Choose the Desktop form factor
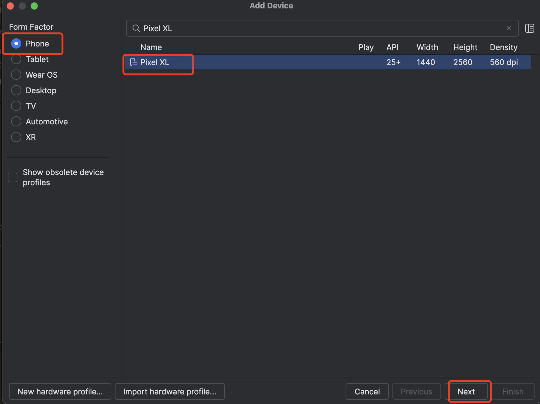The height and width of the screenshot is (404, 540). tap(16, 90)
